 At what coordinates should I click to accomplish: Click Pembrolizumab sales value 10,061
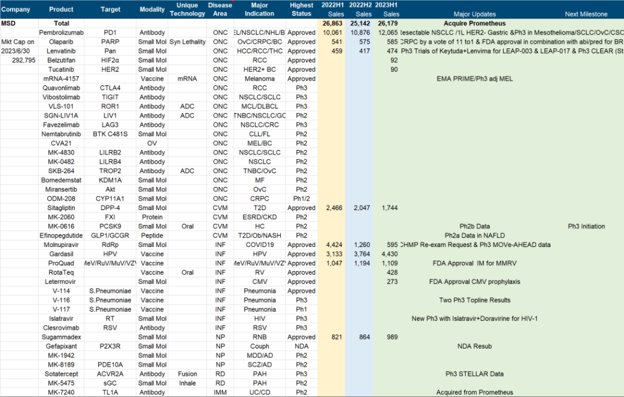(332, 32)
